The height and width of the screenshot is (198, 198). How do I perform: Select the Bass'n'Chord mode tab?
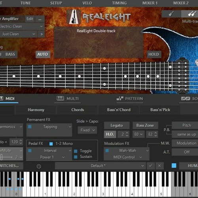119,110
